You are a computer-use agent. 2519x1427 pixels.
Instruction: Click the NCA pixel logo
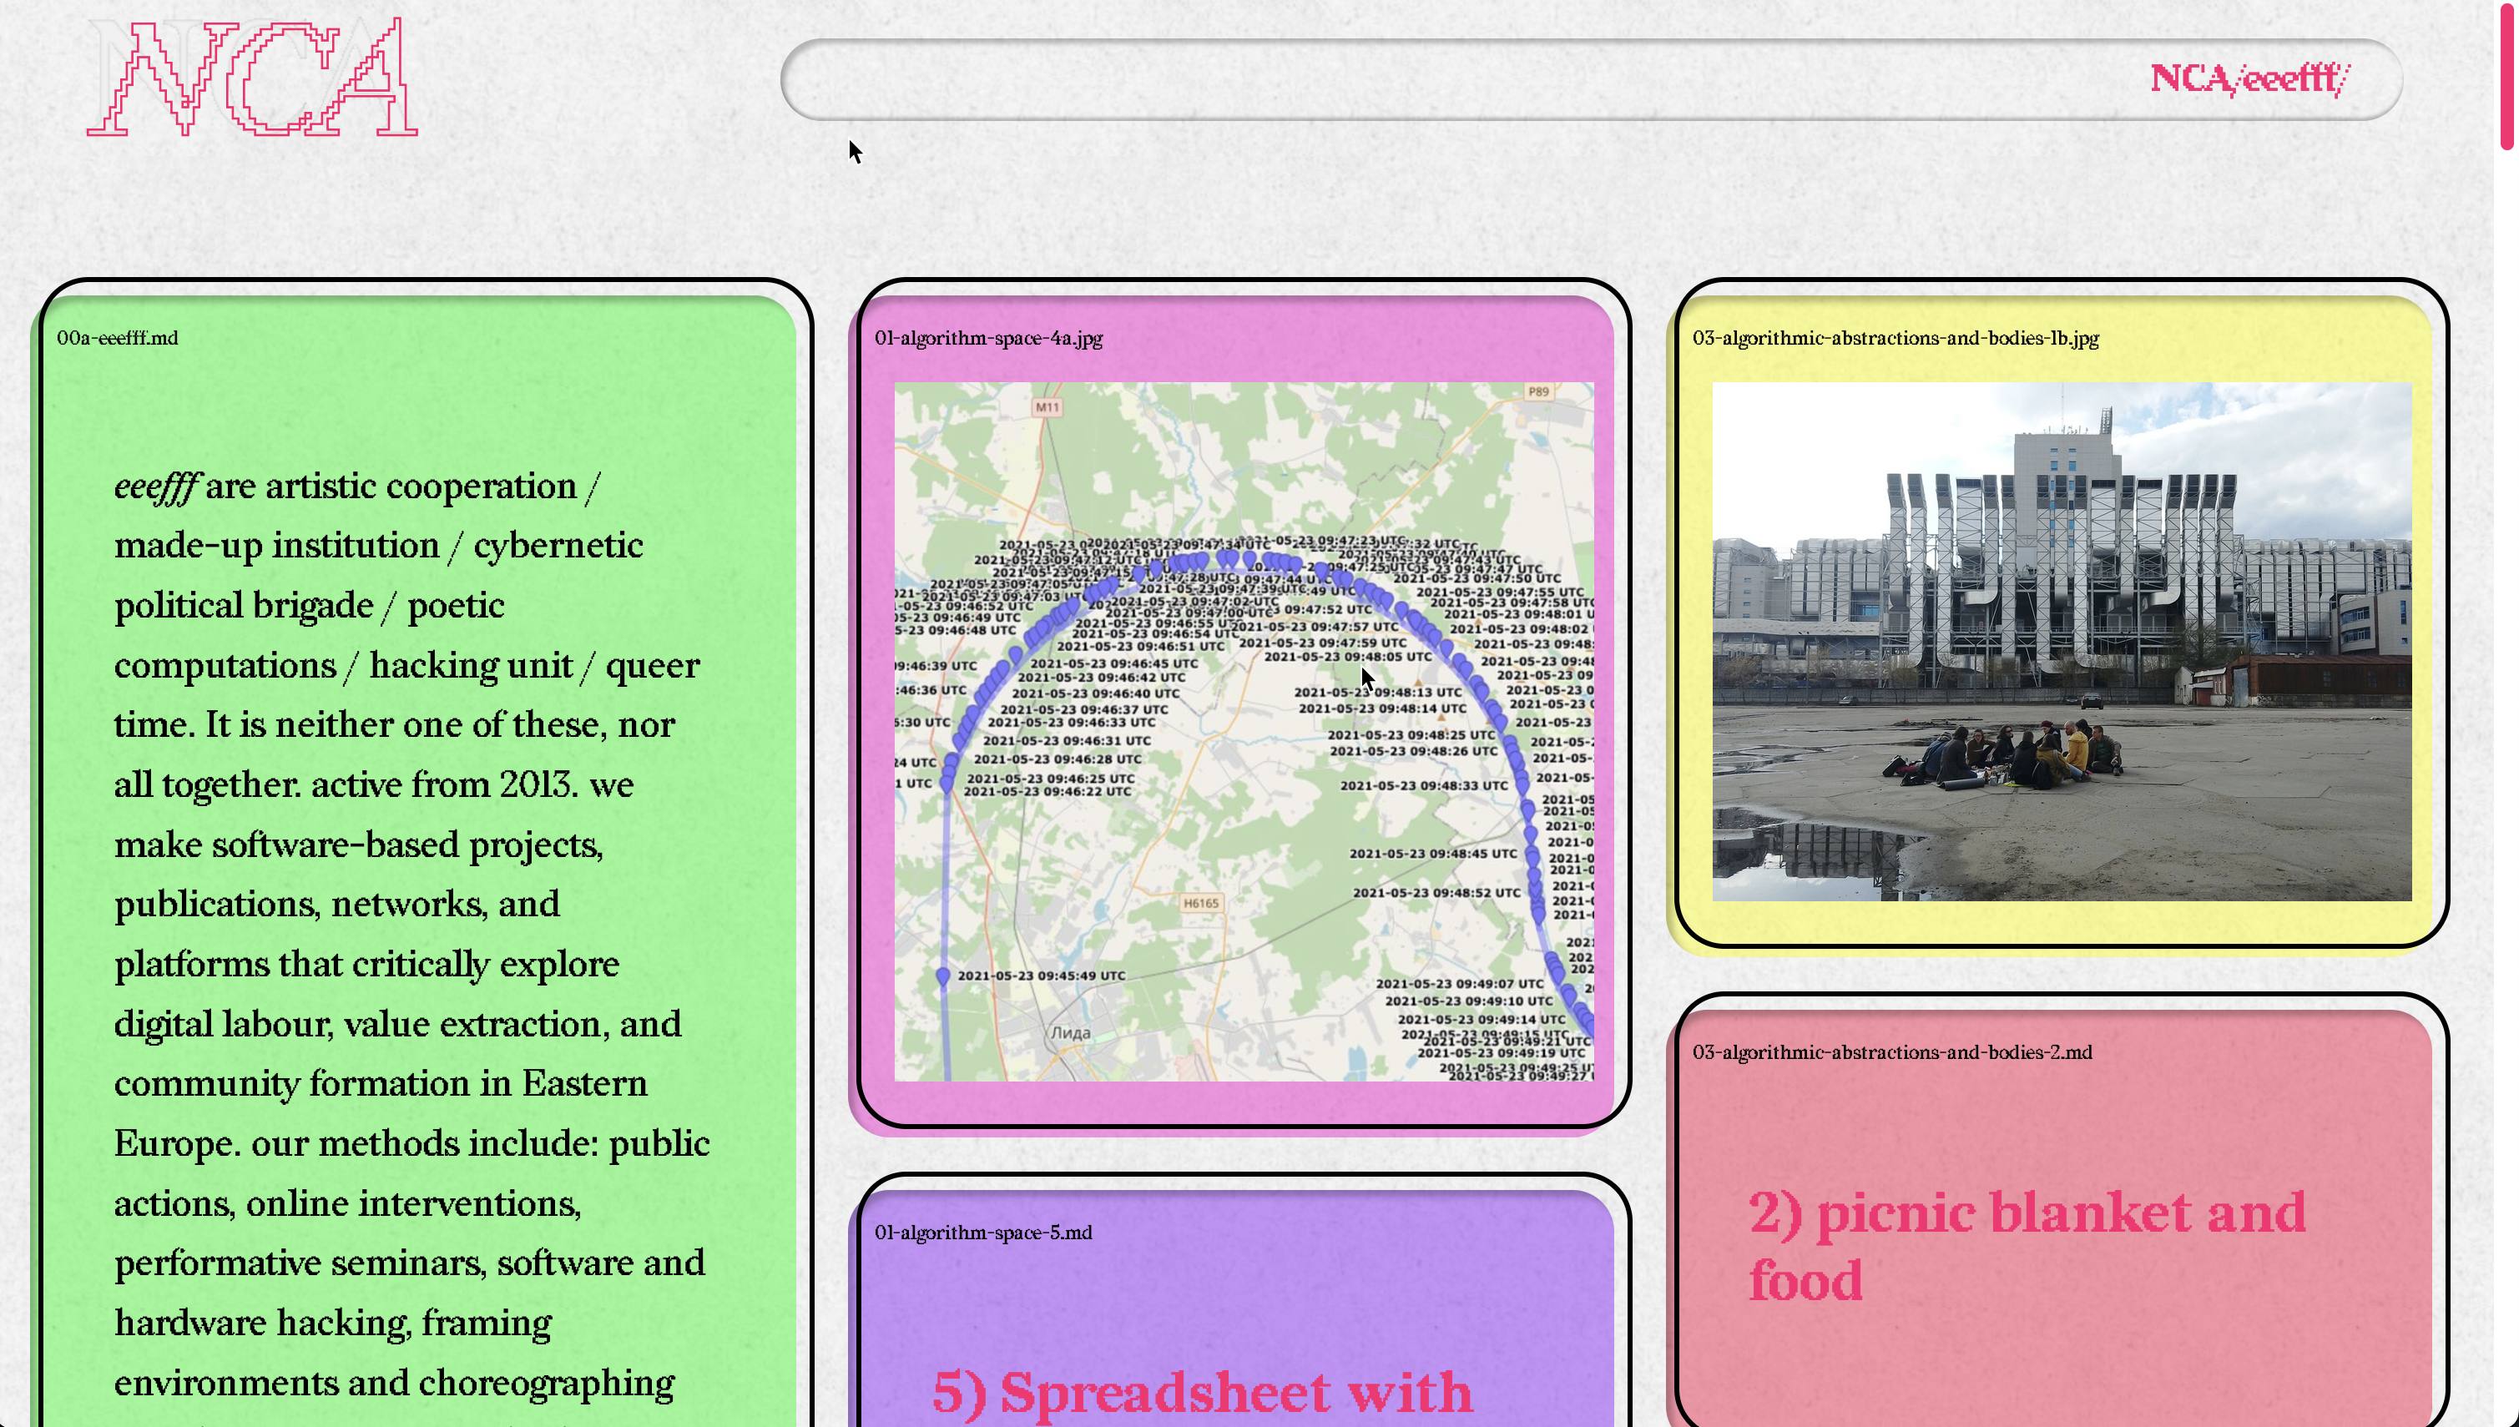[x=252, y=78]
